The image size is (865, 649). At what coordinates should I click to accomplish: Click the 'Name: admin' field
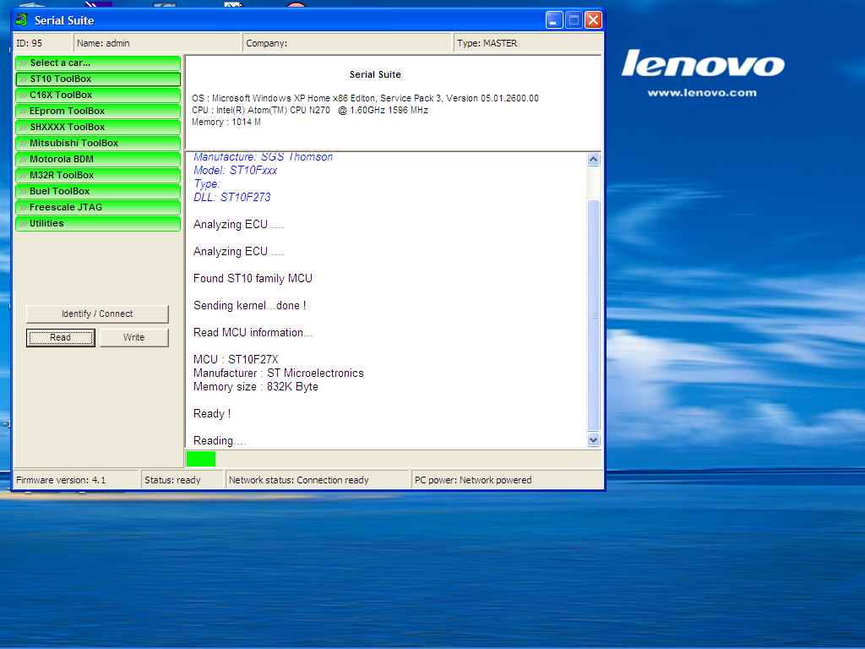click(157, 43)
